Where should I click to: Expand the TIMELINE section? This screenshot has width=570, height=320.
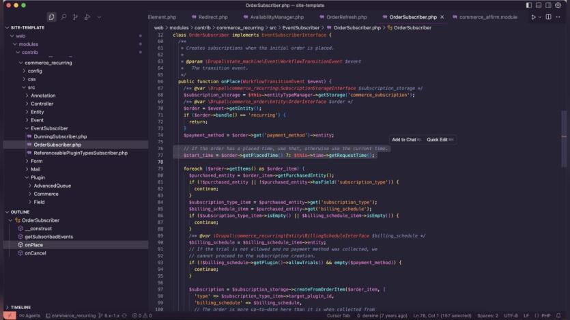tap(20, 307)
